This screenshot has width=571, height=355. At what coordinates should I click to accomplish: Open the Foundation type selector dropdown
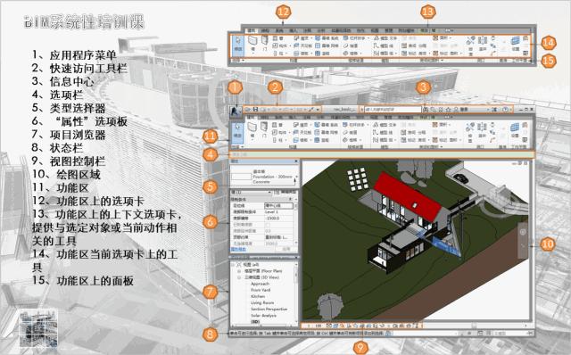297,177
